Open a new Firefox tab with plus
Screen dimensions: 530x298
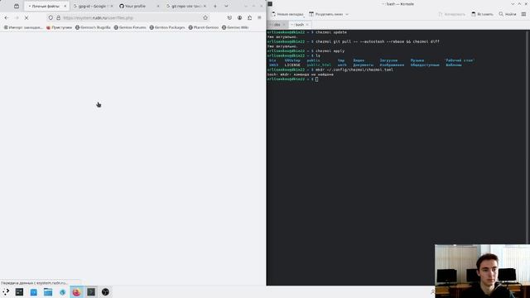tap(215, 6)
